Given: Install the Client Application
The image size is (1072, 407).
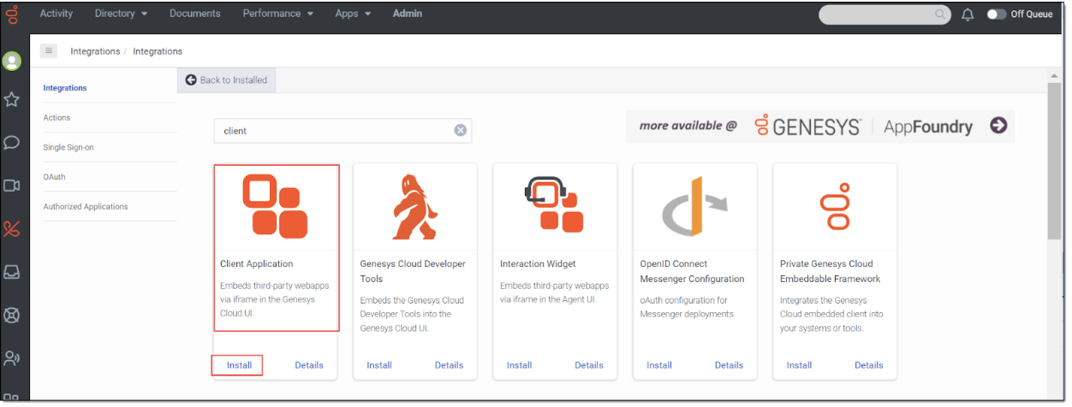Looking at the screenshot, I should [x=239, y=365].
